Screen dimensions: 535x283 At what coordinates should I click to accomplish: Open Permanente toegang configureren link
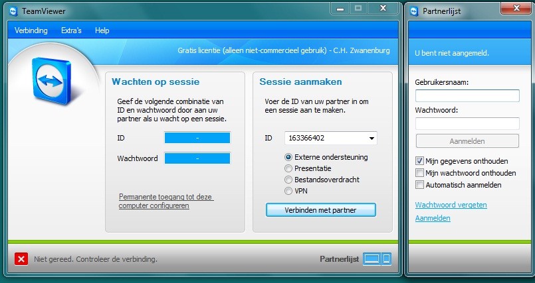click(x=166, y=201)
